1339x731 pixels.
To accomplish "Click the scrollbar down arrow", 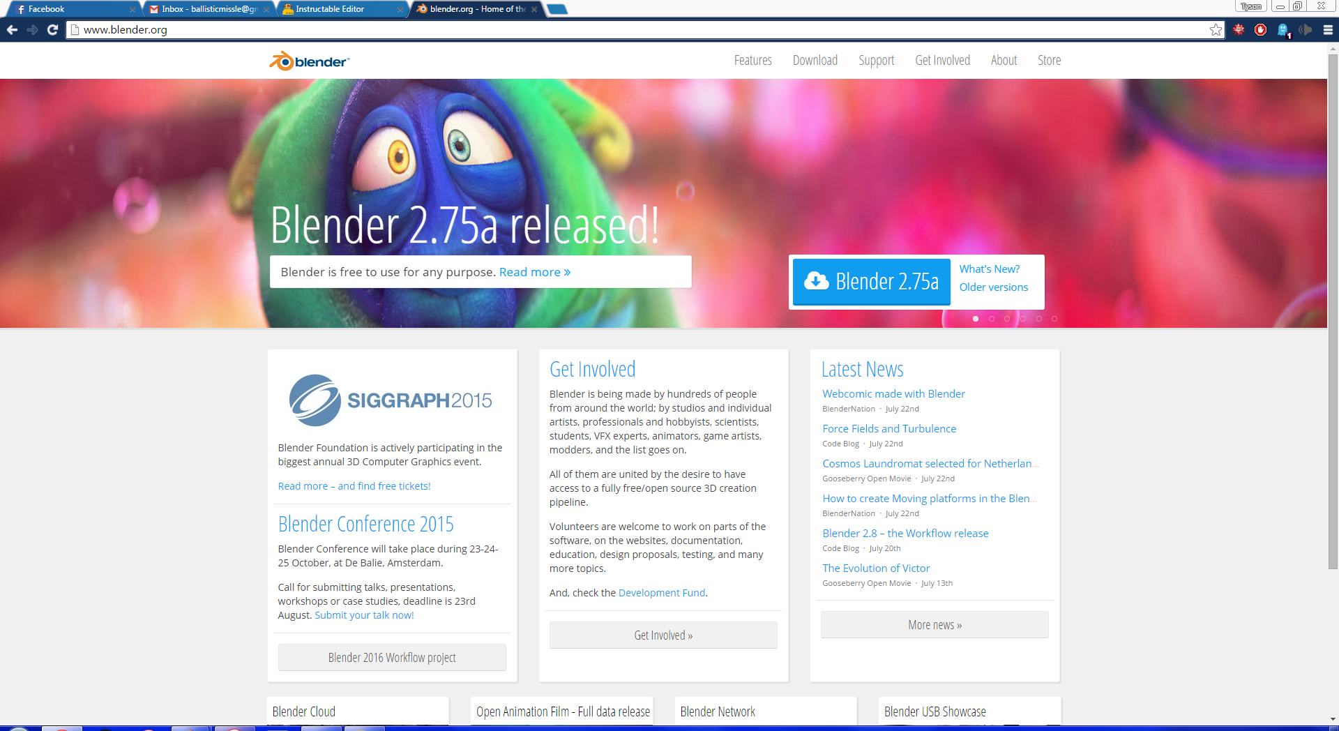I will [1333, 719].
